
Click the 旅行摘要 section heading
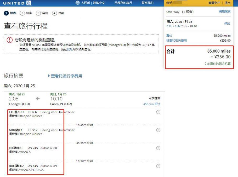pos(14,76)
